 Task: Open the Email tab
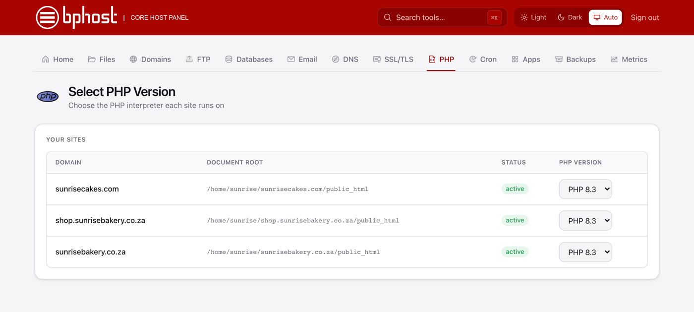click(x=302, y=59)
